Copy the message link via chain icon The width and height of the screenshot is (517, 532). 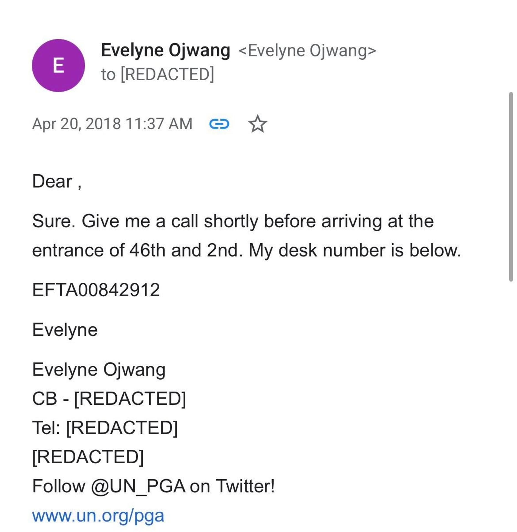219,124
